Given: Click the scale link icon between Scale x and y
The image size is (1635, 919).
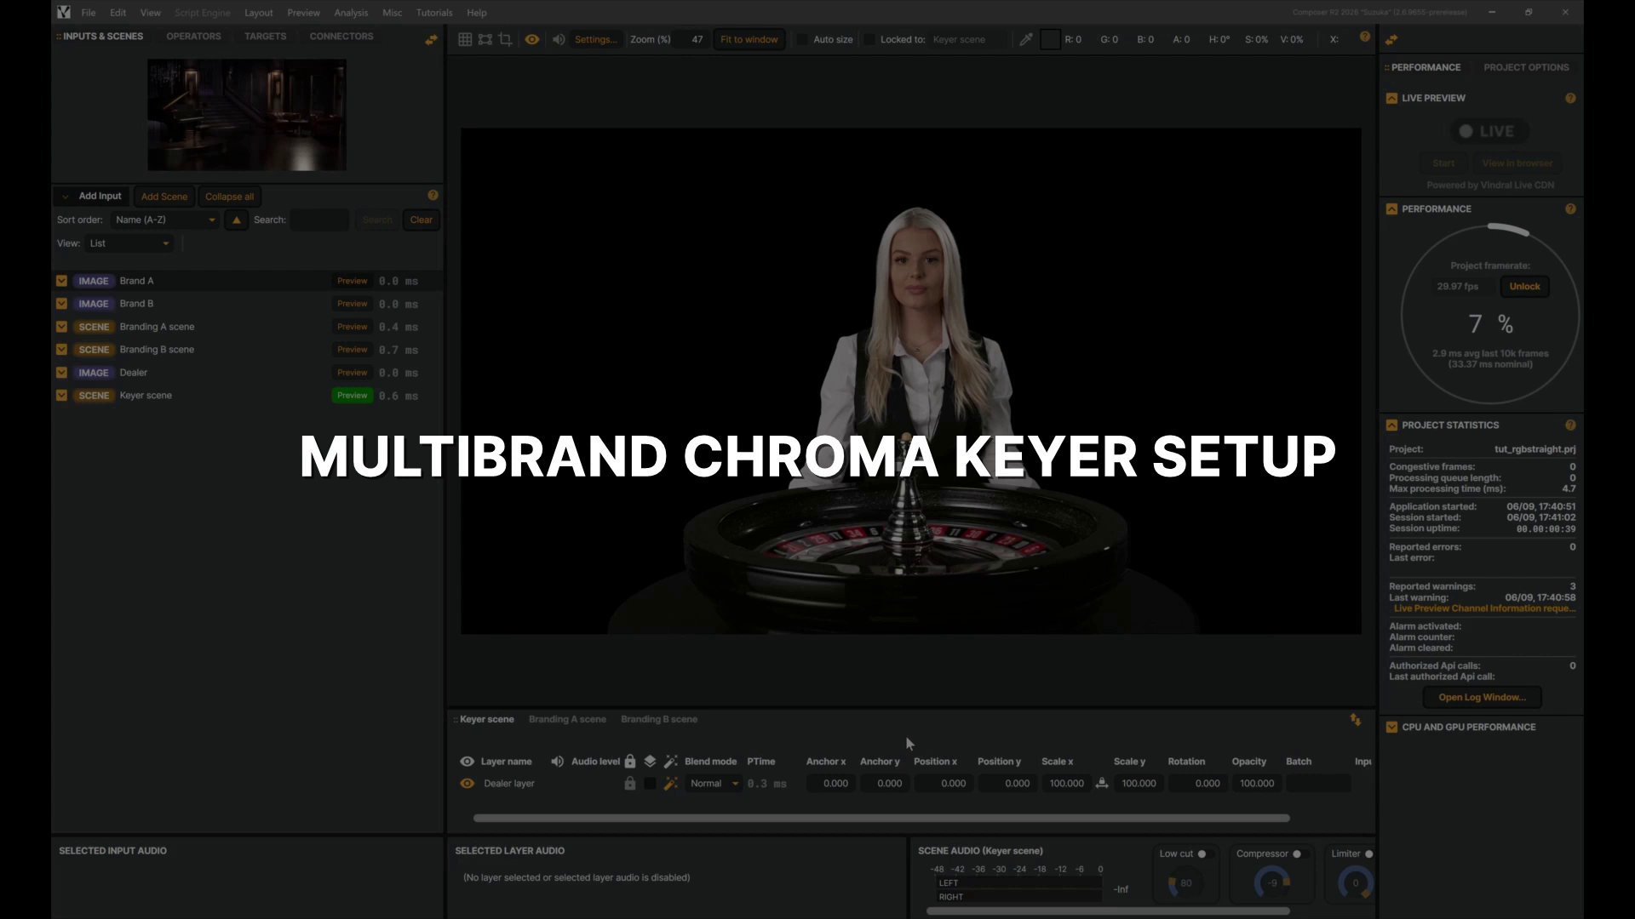Looking at the screenshot, I should coord(1102,784).
